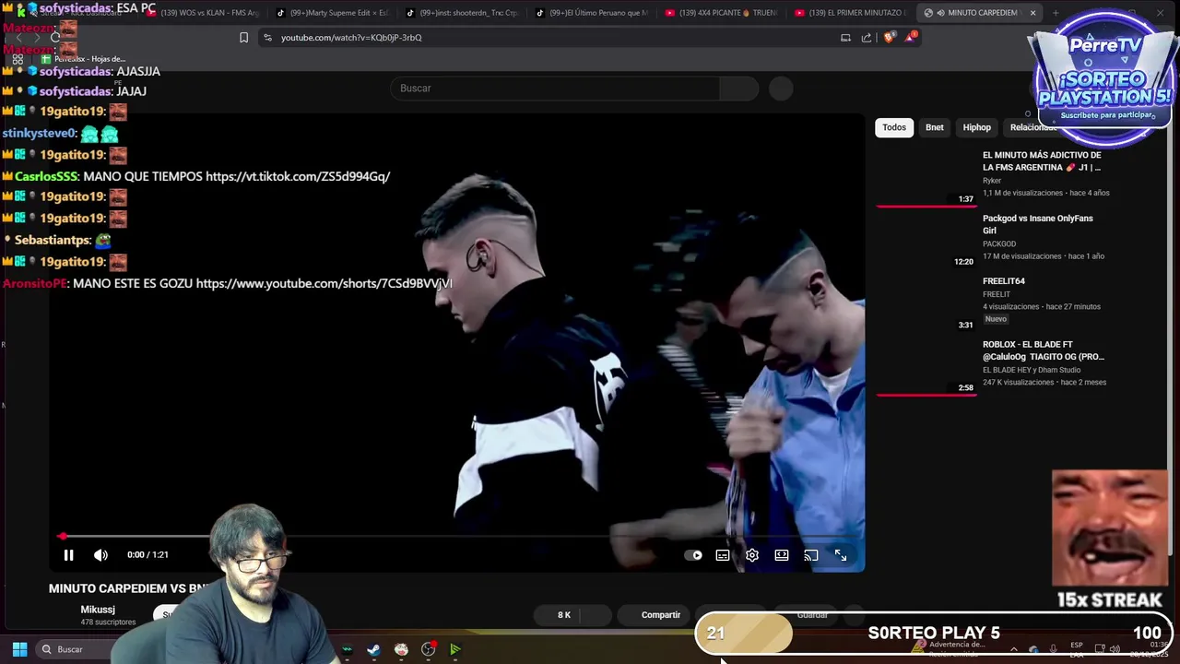Toggle the autoplay switch in player
This screenshot has width=1180, height=664.
pos(693,555)
